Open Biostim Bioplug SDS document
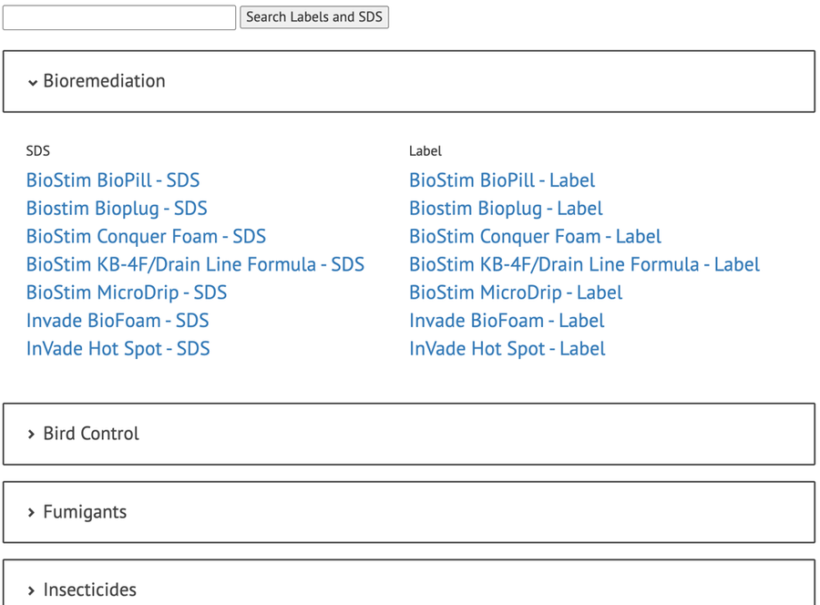820x605 pixels. tap(117, 209)
